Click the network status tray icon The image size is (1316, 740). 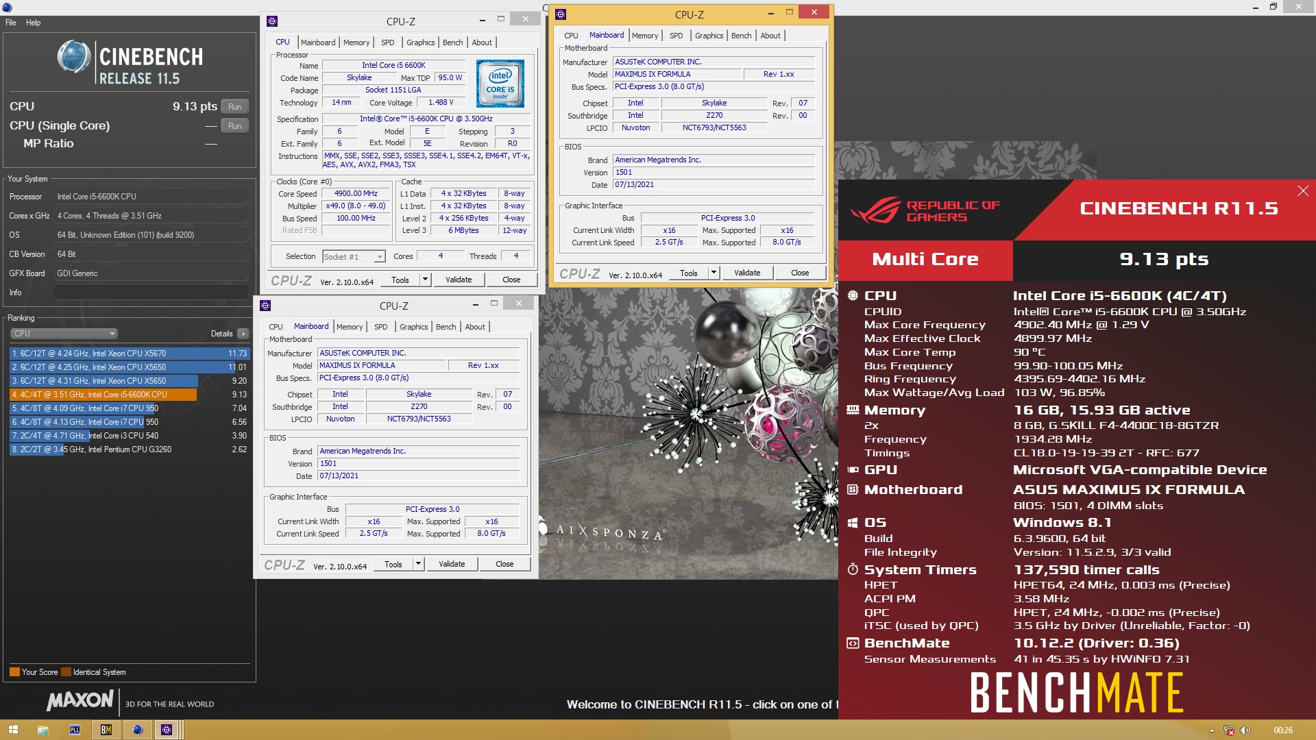1229,730
